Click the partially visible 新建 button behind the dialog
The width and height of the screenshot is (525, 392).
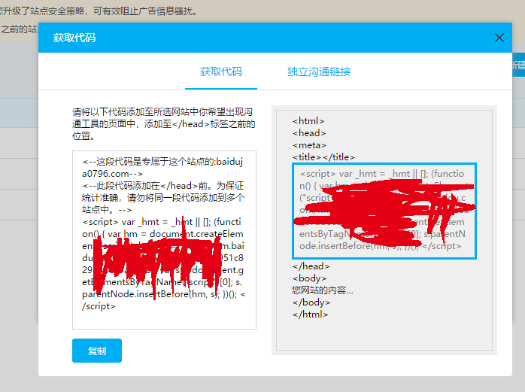point(519,65)
